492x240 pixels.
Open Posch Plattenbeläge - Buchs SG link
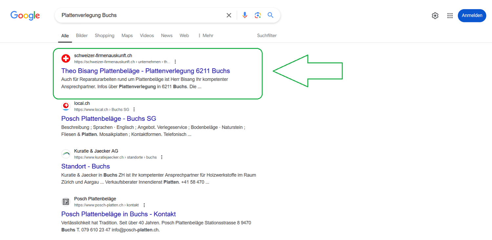[x=109, y=119]
